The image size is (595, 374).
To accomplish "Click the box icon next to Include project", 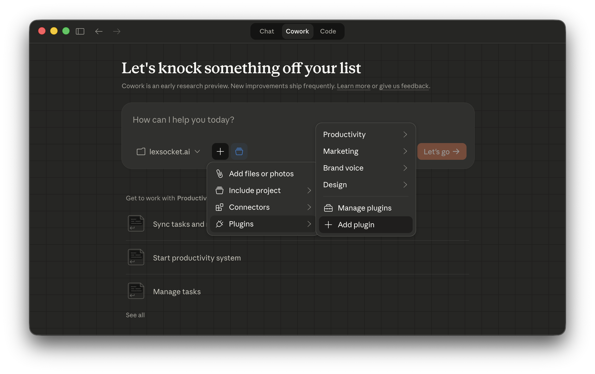I will click(x=219, y=190).
